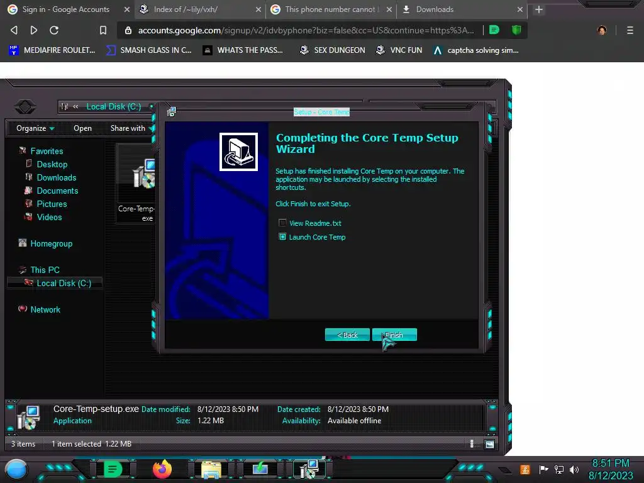Click the < Back button in the setup wizard
Viewport: 644px width, 483px height.
(347, 335)
